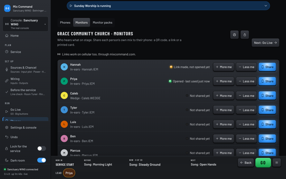286x179 pixels.
Task: Click Less me for Marcus
Action: point(246,153)
